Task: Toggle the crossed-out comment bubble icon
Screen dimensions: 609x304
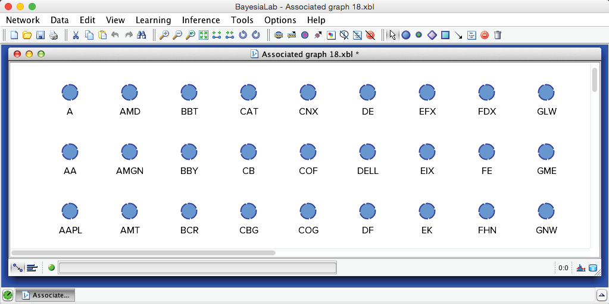Action: [x=344, y=35]
